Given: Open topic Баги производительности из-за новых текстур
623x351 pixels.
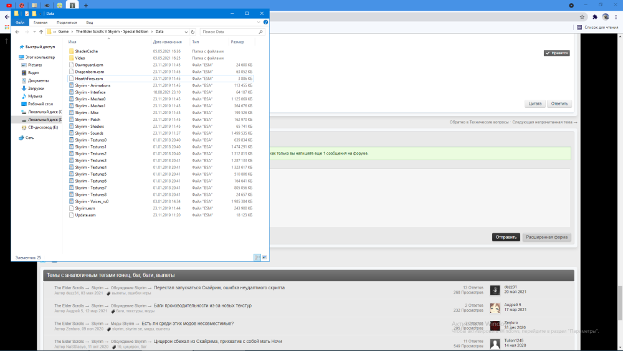Looking at the screenshot, I should tap(202, 305).
